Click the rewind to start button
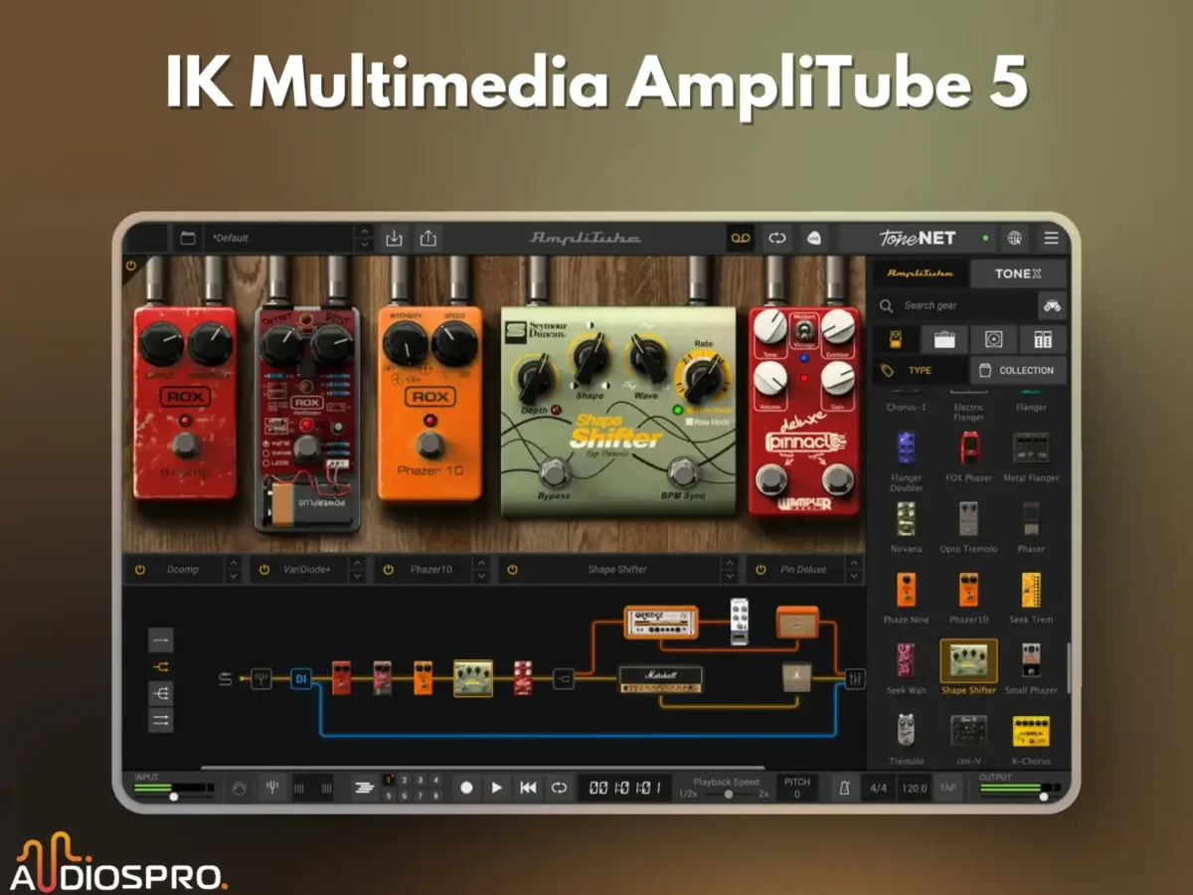The width and height of the screenshot is (1193, 895). point(528,789)
